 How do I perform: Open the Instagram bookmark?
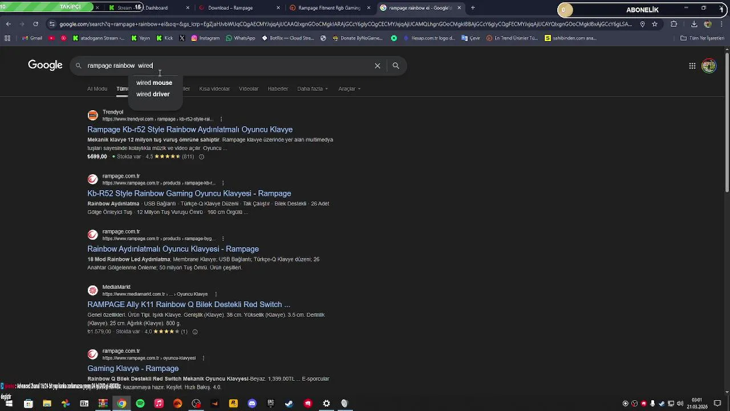(206, 38)
